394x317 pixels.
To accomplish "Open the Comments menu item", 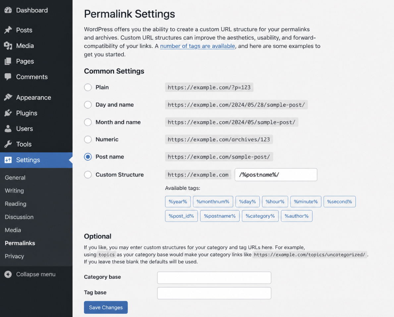I will [x=32, y=77].
